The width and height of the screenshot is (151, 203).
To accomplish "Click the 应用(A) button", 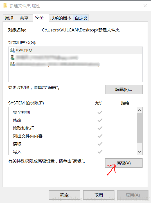I will click(x=133, y=195).
